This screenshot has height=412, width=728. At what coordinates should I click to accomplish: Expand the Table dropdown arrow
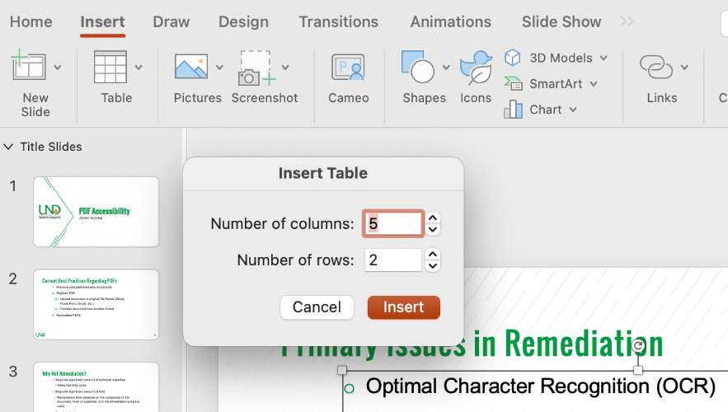tap(139, 68)
